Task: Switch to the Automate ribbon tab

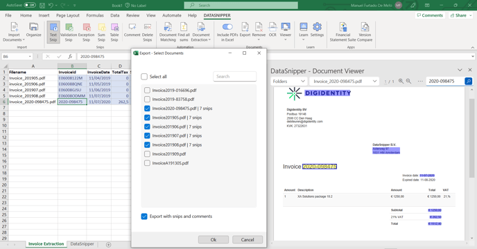Action: [x=171, y=15]
